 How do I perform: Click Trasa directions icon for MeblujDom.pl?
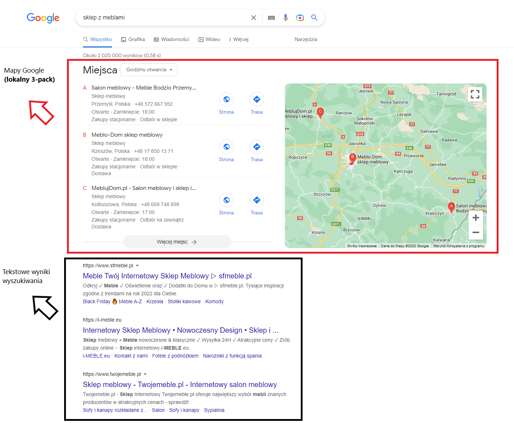(x=257, y=200)
